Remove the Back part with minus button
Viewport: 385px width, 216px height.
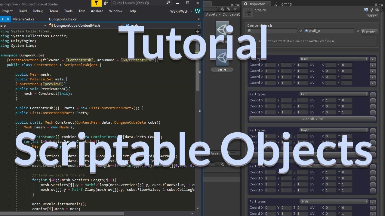point(373,59)
